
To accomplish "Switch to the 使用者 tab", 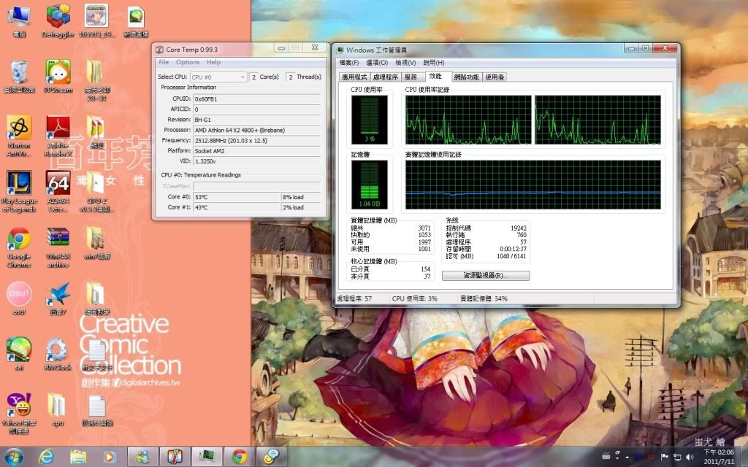I will (495, 77).
